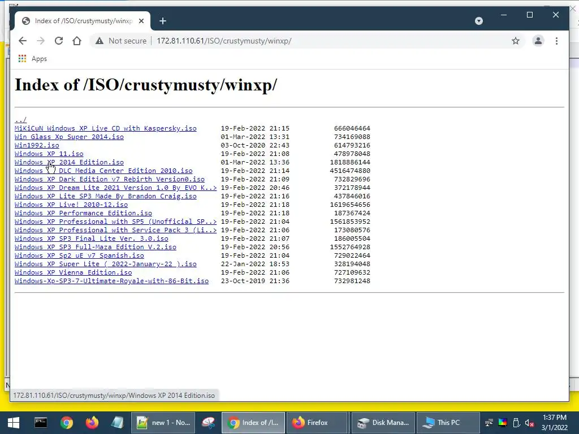Download MiKiCuN Windows XP Live CD with Kaspersky.iso

pyautogui.click(x=106, y=128)
